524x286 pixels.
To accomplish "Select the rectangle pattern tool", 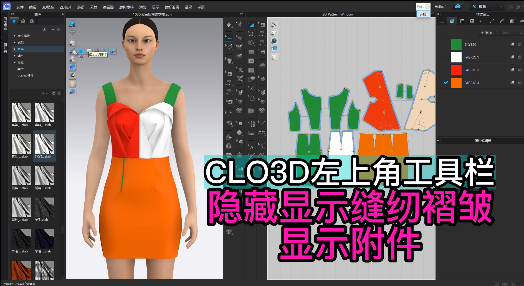I will [251, 52].
